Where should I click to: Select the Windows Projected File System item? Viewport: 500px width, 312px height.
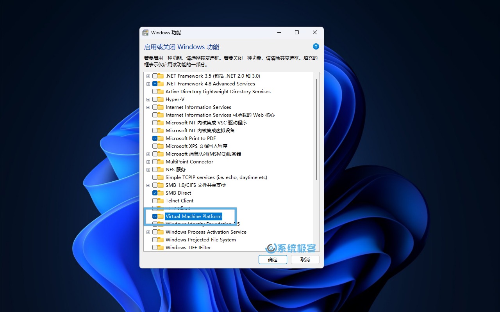point(200,240)
